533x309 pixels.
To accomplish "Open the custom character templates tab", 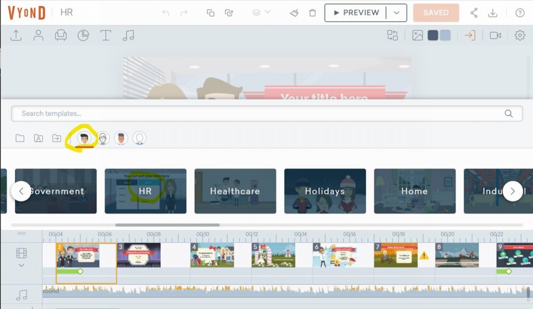I will tap(39, 138).
